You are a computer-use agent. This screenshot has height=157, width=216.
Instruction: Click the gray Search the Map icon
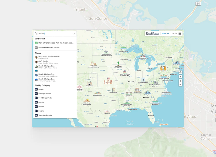pyautogui.click(x=36, y=48)
